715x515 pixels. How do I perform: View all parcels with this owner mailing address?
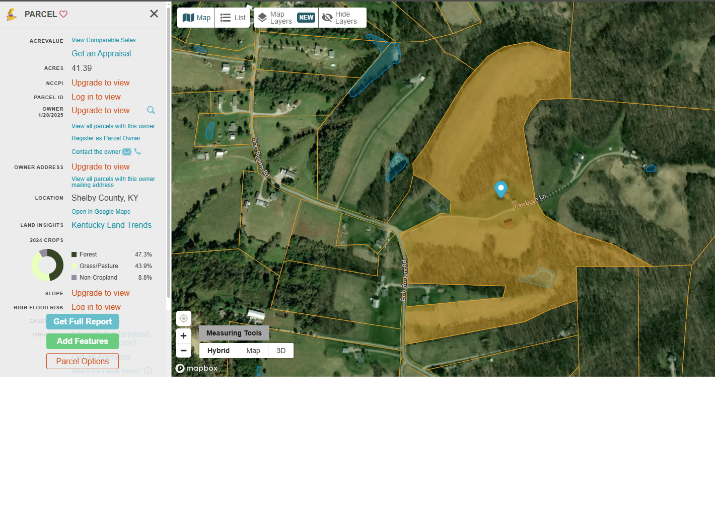(113, 182)
